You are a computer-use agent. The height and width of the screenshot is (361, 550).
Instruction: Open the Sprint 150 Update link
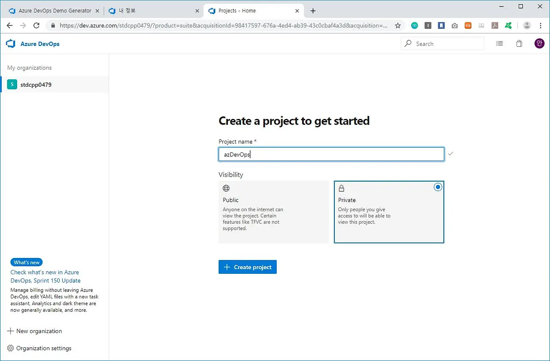pos(45,276)
